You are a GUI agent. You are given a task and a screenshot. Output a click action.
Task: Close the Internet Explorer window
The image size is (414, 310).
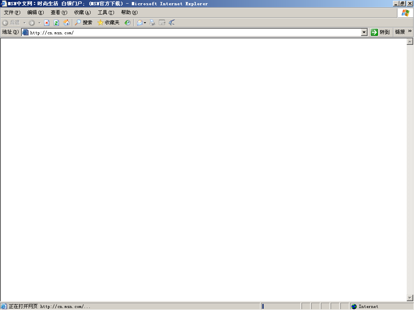coord(410,3)
